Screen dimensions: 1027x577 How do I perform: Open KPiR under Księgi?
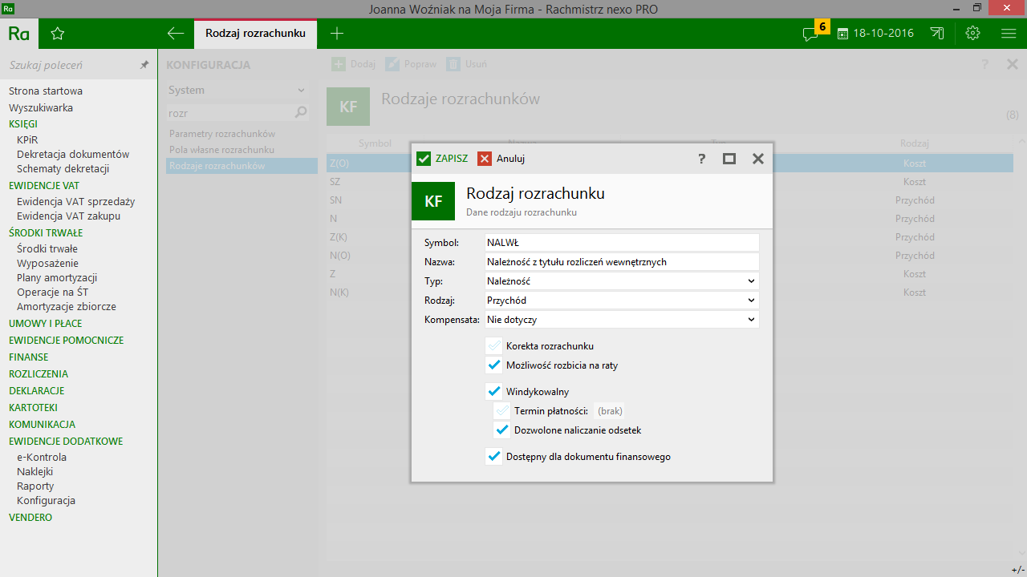[x=27, y=139]
